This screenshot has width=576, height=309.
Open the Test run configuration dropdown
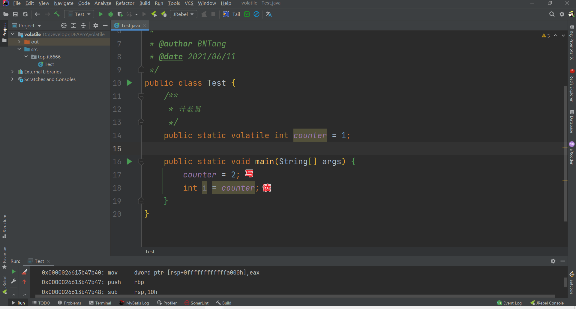click(79, 14)
